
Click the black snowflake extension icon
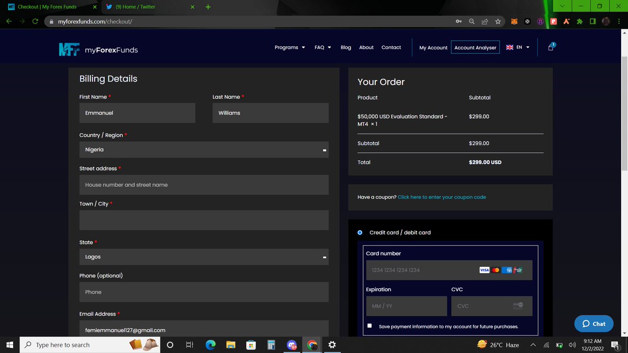coord(528,21)
